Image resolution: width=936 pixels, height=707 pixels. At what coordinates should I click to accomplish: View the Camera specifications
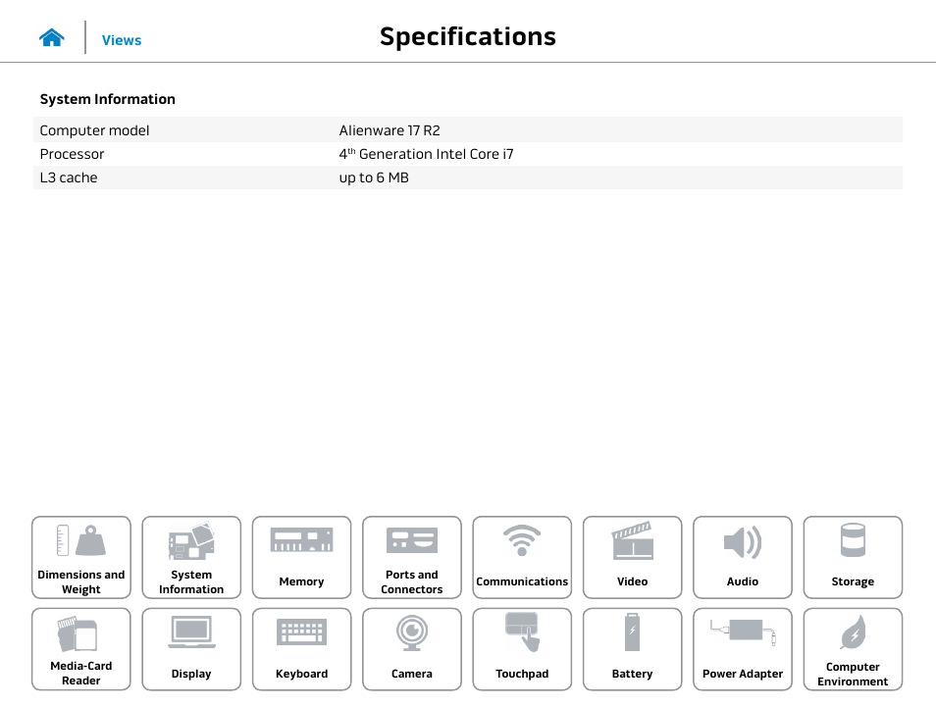412,649
